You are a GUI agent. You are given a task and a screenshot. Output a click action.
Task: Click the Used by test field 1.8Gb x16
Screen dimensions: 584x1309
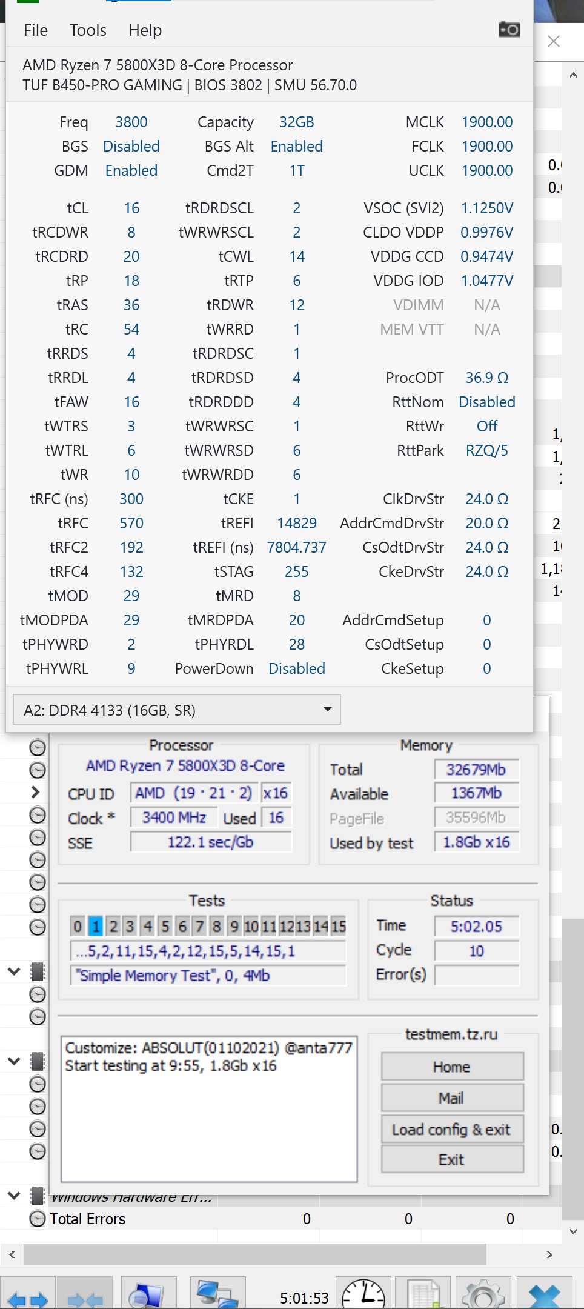tap(477, 842)
